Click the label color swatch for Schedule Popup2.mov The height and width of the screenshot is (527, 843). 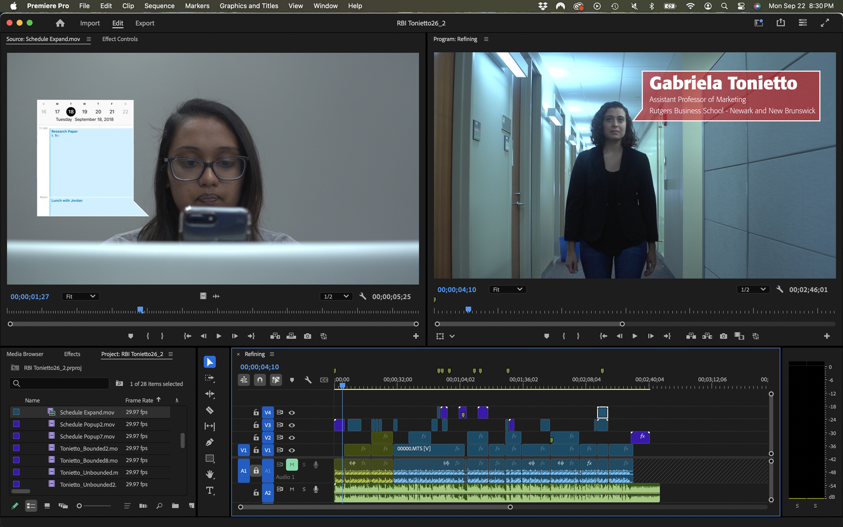click(16, 424)
